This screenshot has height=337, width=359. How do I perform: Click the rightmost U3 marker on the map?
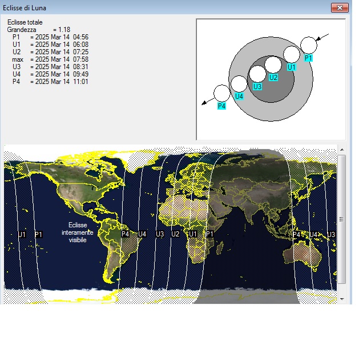click(331, 234)
